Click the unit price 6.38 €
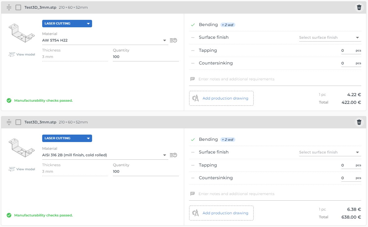Image resolution: width=368 pixels, height=227 pixels. click(354, 209)
